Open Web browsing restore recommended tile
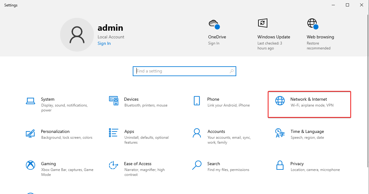This screenshot has width=369, height=194. coord(320,34)
